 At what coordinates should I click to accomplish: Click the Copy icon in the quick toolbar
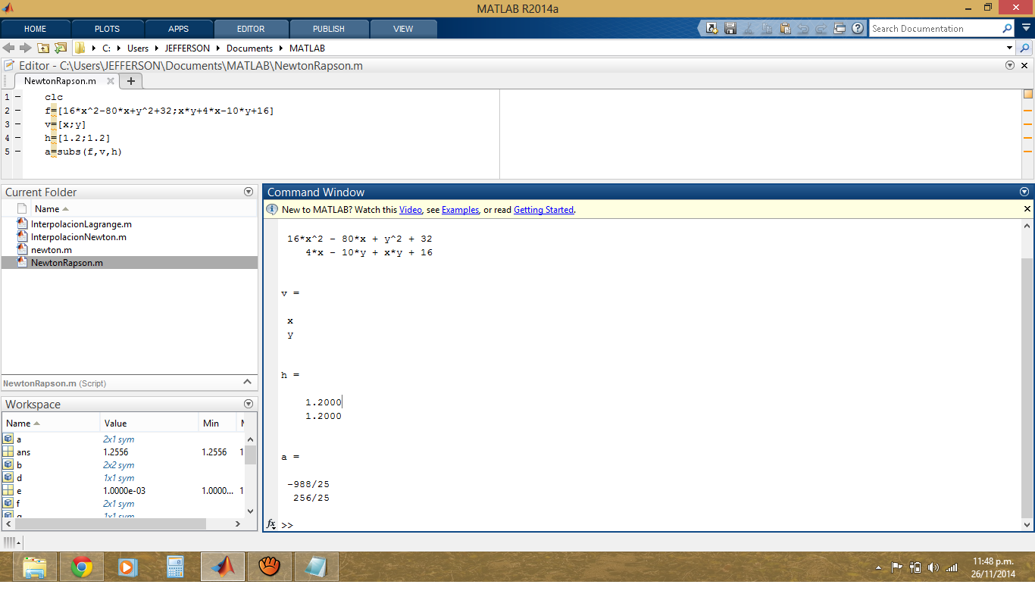(x=767, y=29)
